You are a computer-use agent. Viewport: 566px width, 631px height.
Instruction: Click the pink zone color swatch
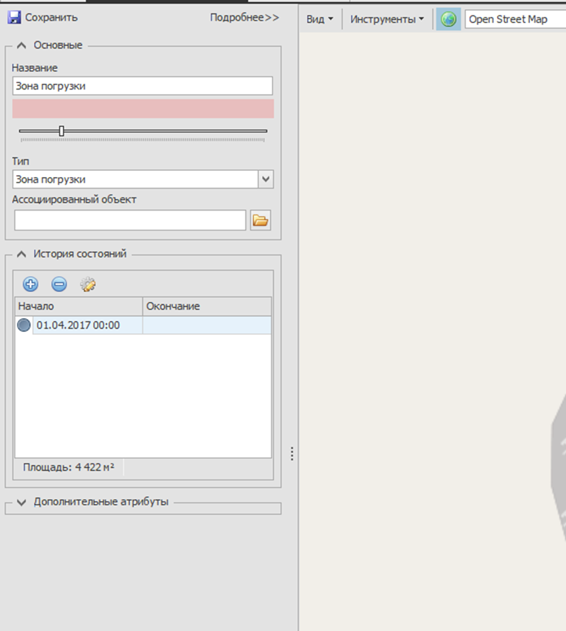143,109
